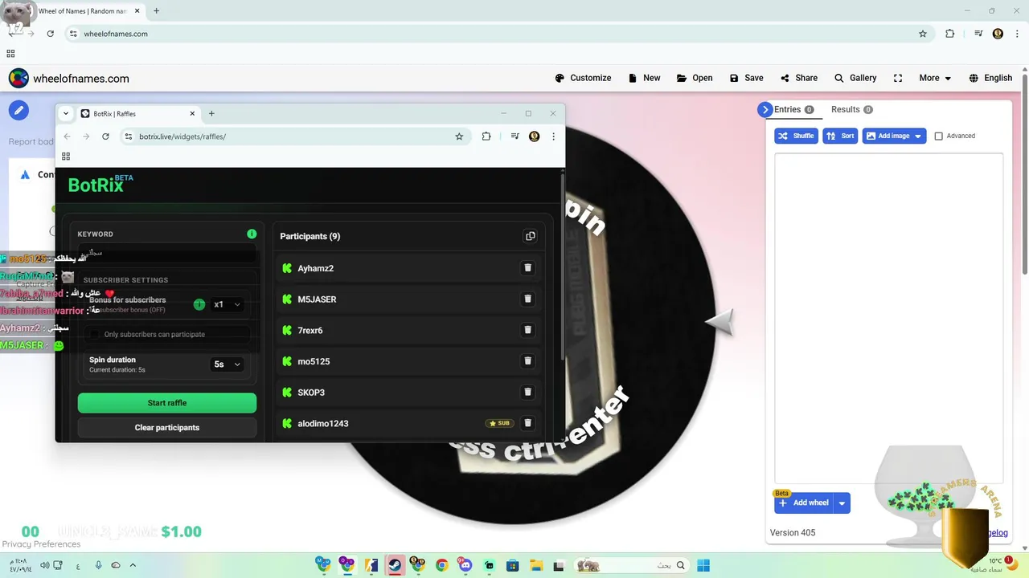Open apps grid in BotRix bookmarks bar
This screenshot has width=1029, height=578.
66,156
